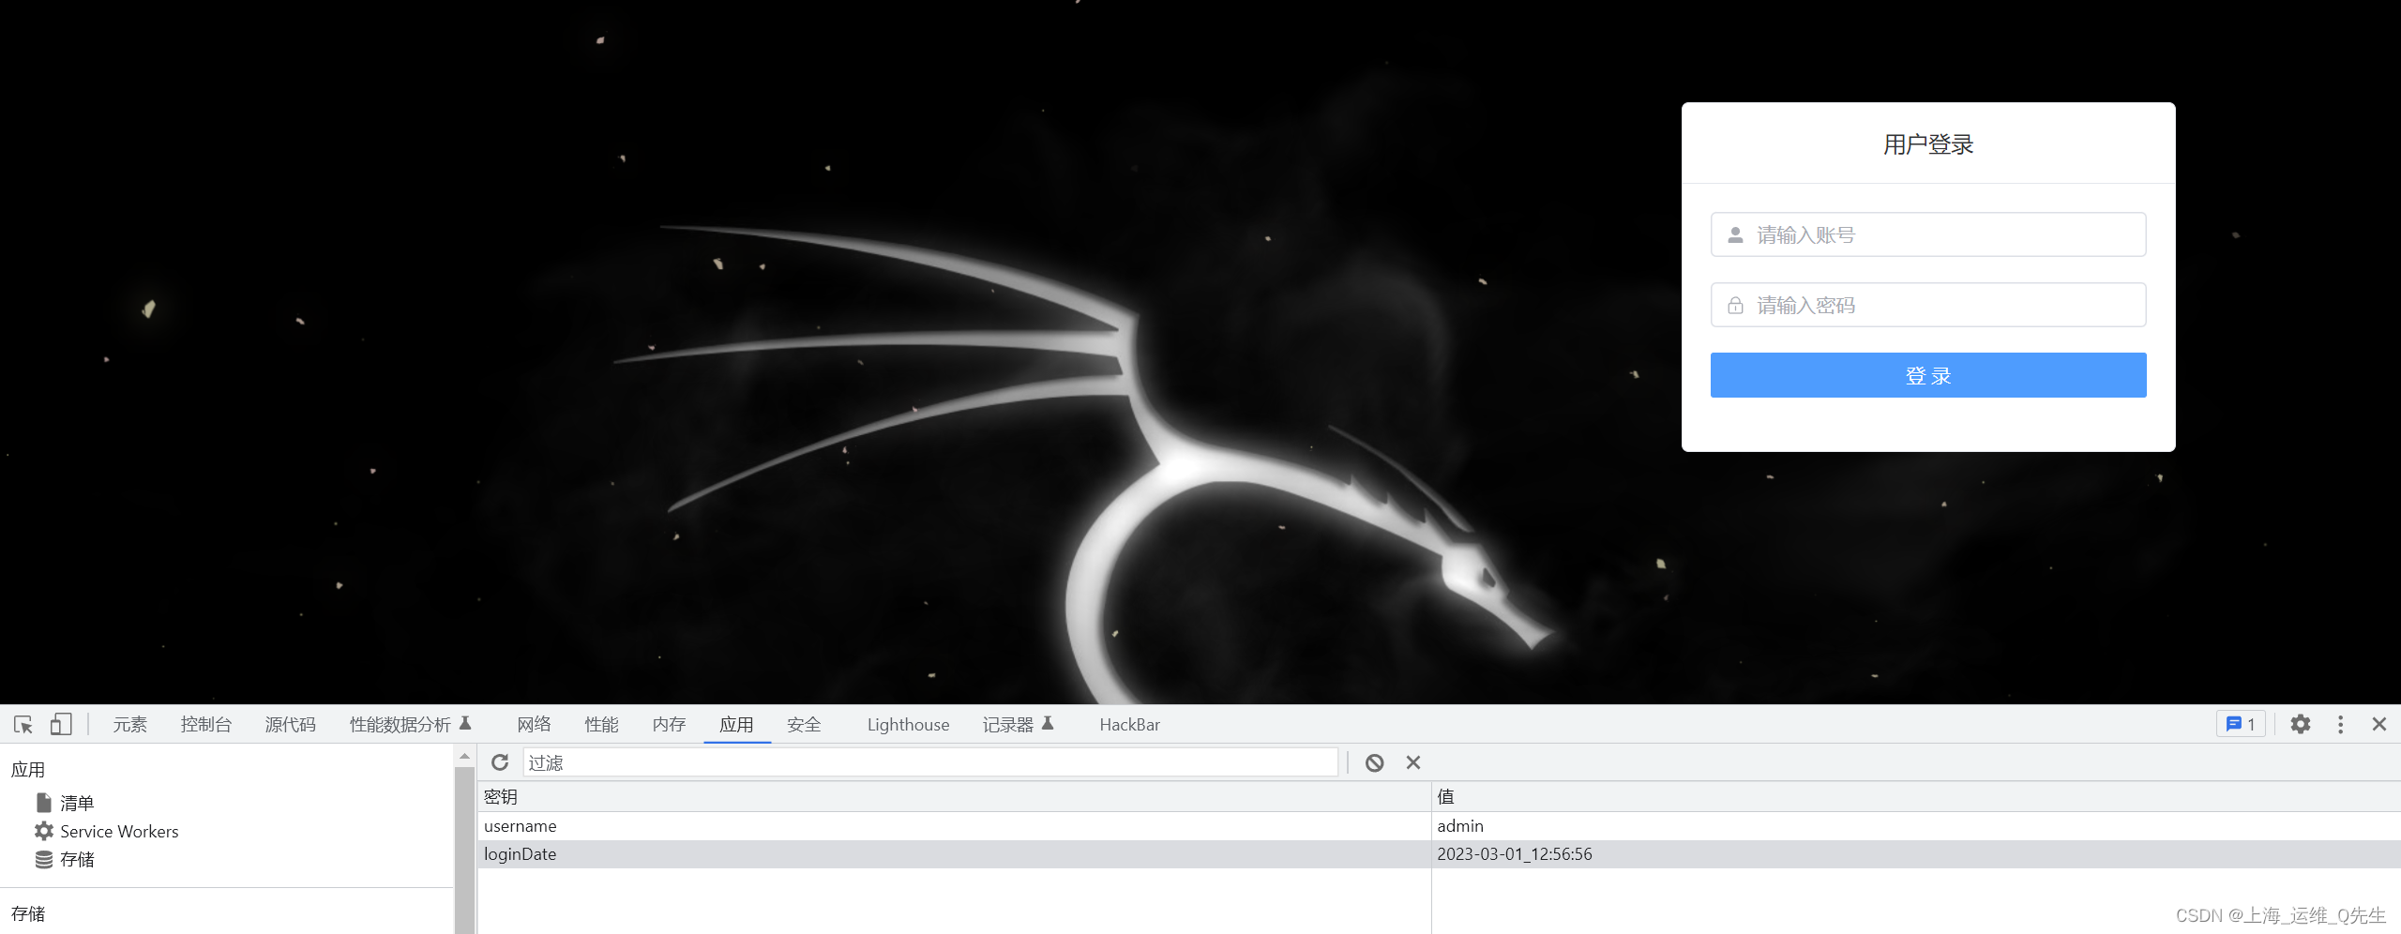
Task: Delete the selected storage entry
Action: [1413, 762]
